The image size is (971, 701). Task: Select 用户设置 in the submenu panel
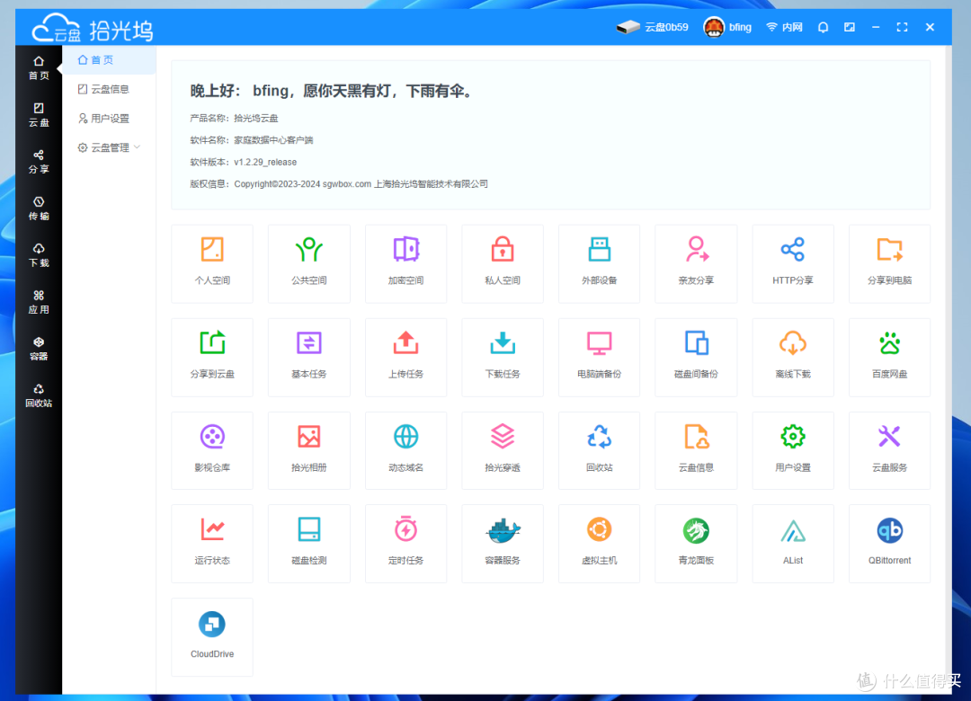click(x=109, y=119)
